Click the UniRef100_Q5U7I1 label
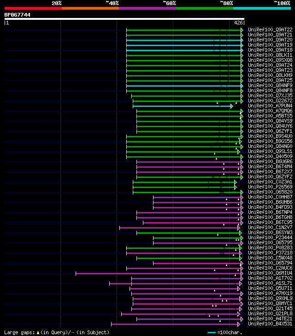295x336 pixels. click(270, 289)
